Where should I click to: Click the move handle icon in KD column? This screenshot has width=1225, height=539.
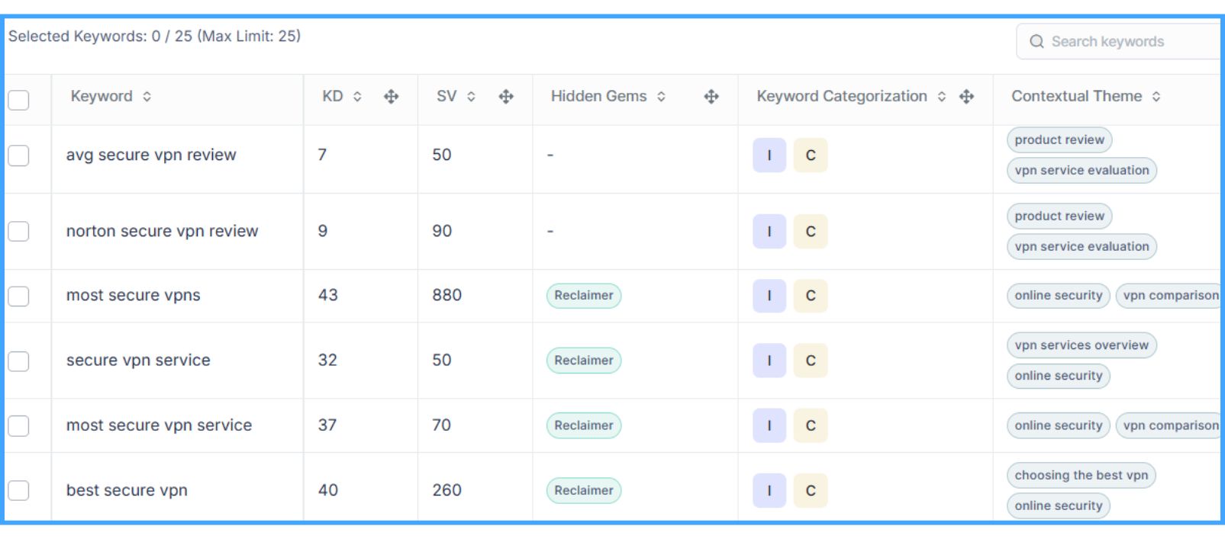pos(391,97)
